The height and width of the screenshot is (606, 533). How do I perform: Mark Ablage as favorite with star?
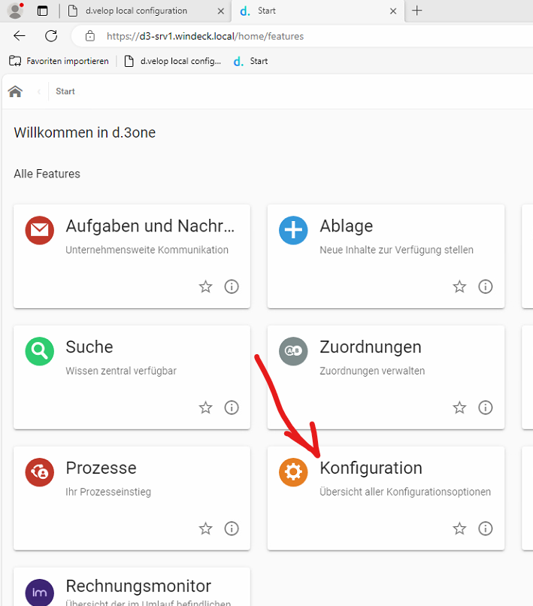pyautogui.click(x=459, y=286)
